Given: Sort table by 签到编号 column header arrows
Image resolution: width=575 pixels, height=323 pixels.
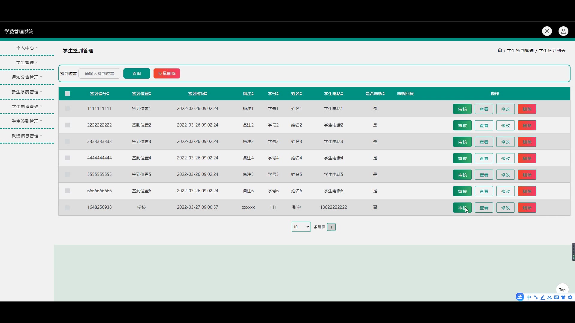Looking at the screenshot, I should (108, 94).
